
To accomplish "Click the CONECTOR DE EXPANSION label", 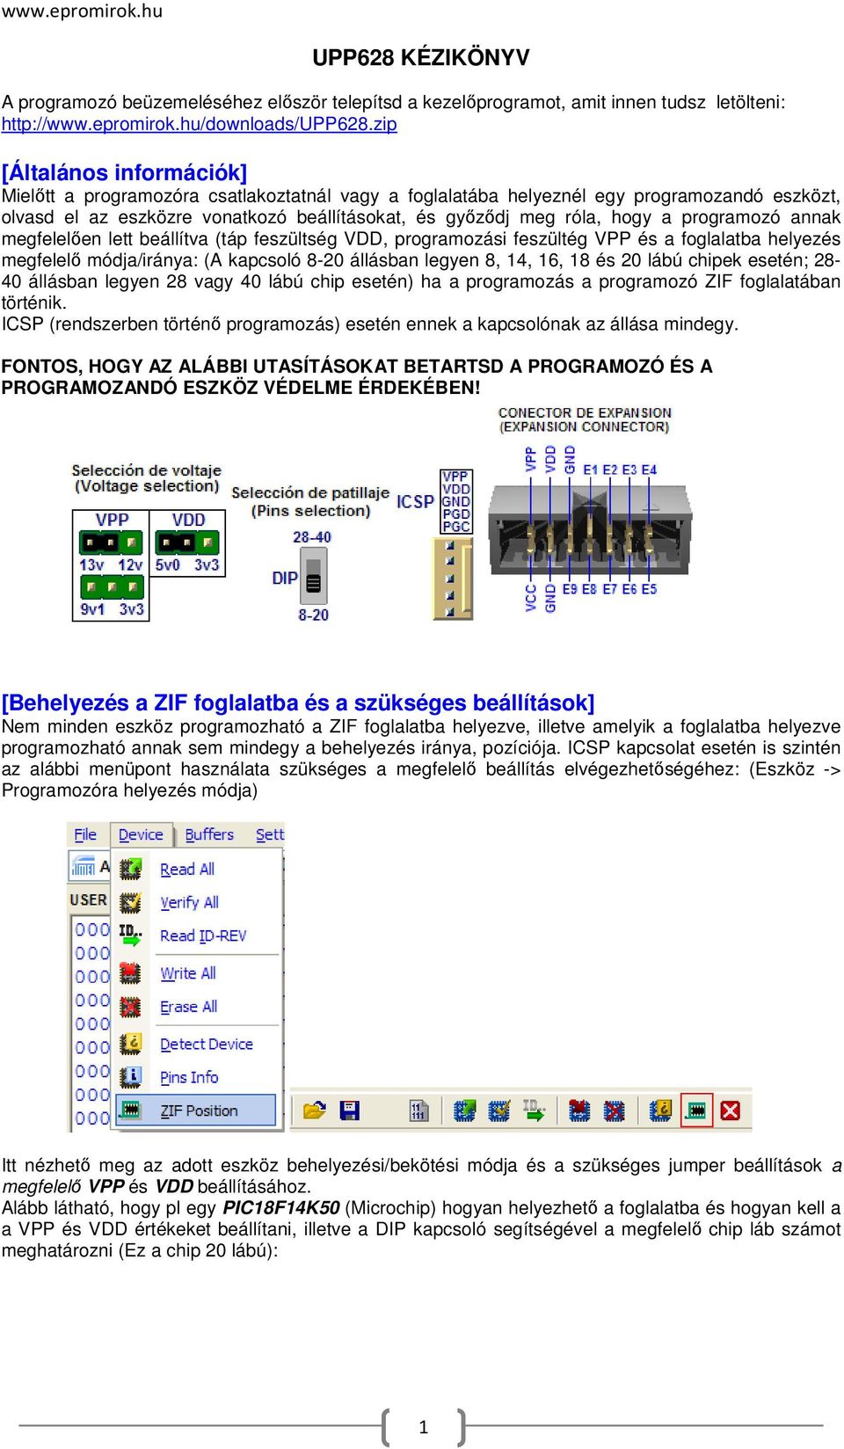I will coord(585,412).
